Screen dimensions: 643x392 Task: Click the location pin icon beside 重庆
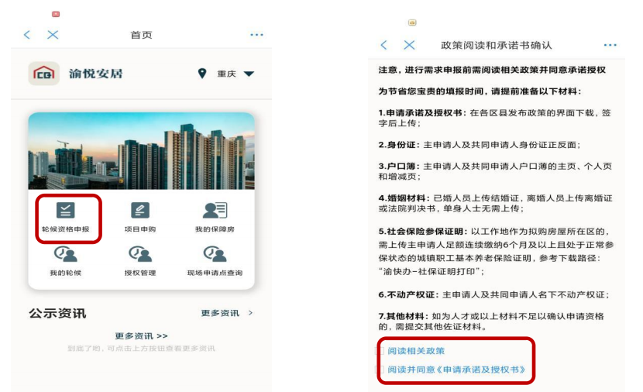tap(201, 74)
